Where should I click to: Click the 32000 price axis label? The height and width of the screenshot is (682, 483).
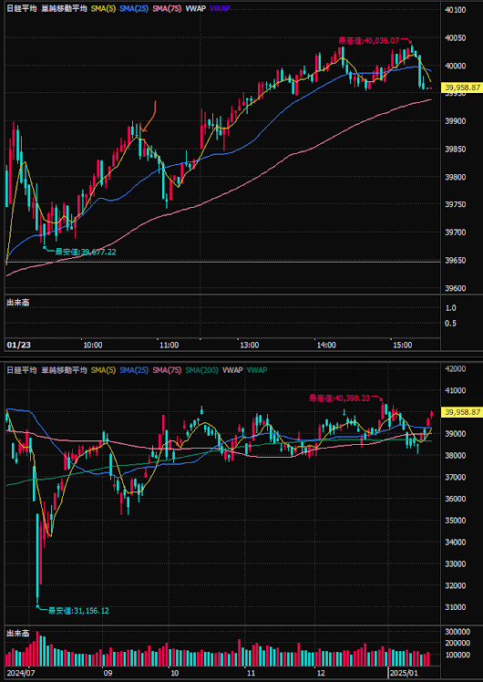[456, 585]
